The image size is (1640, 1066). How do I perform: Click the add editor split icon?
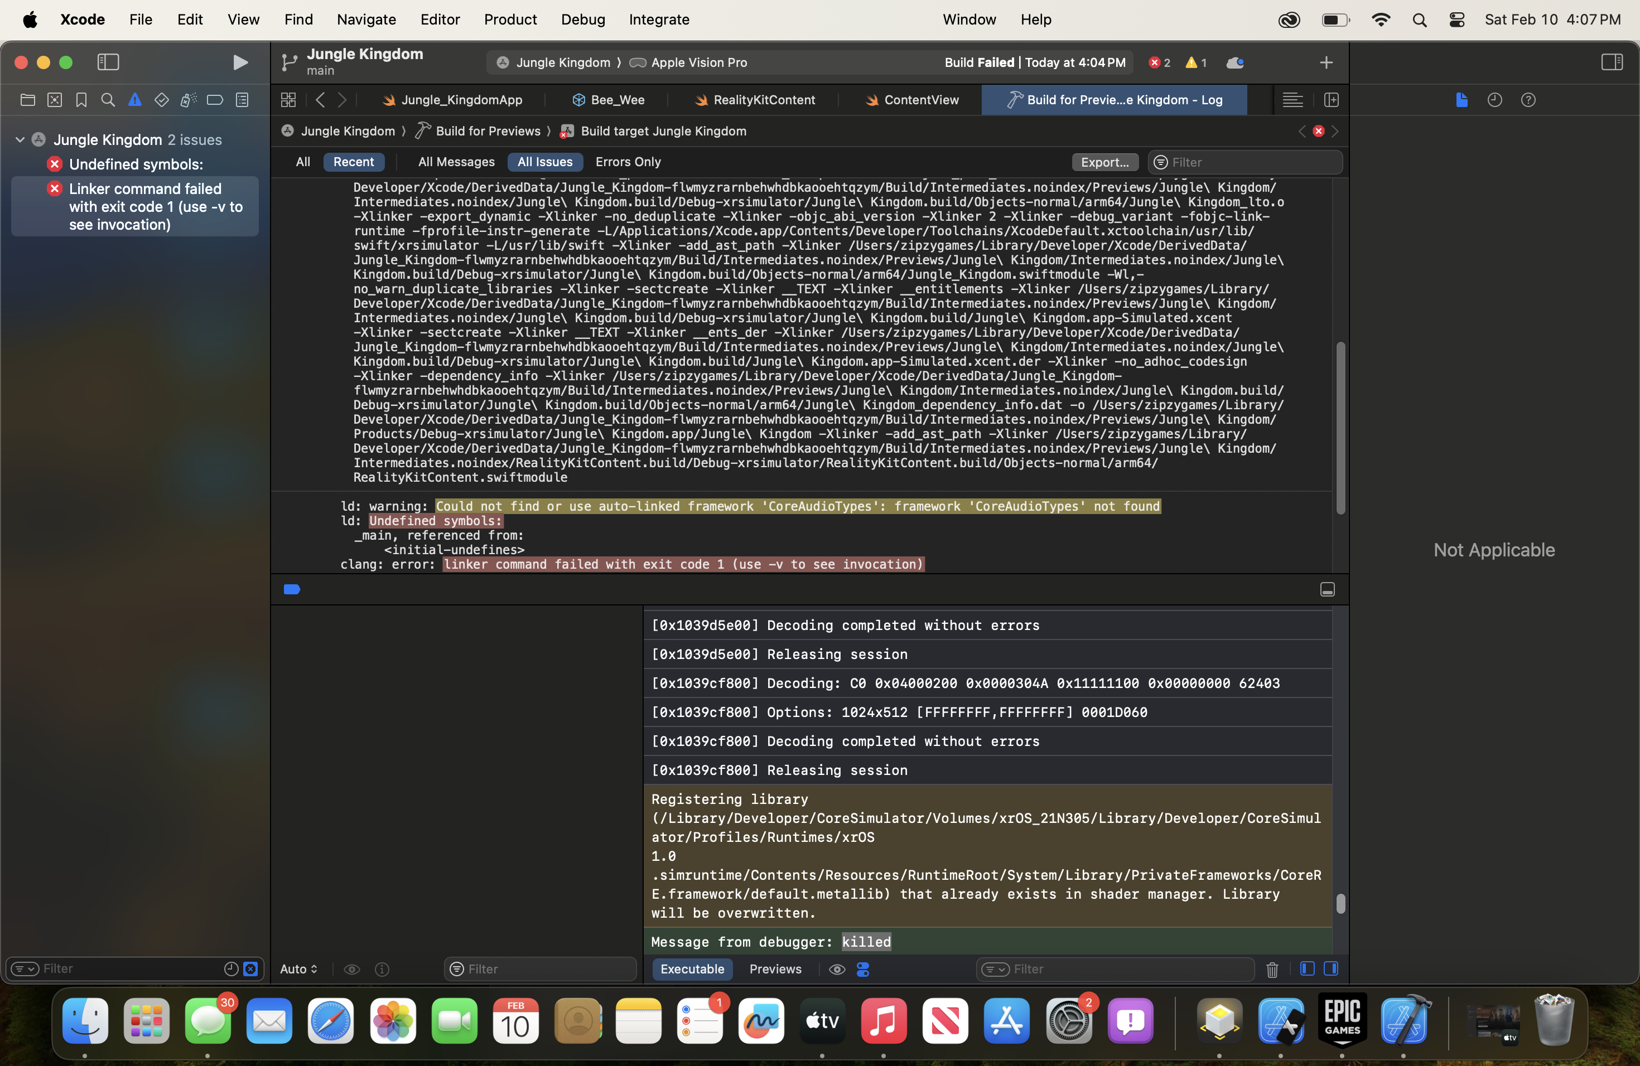(x=1332, y=100)
